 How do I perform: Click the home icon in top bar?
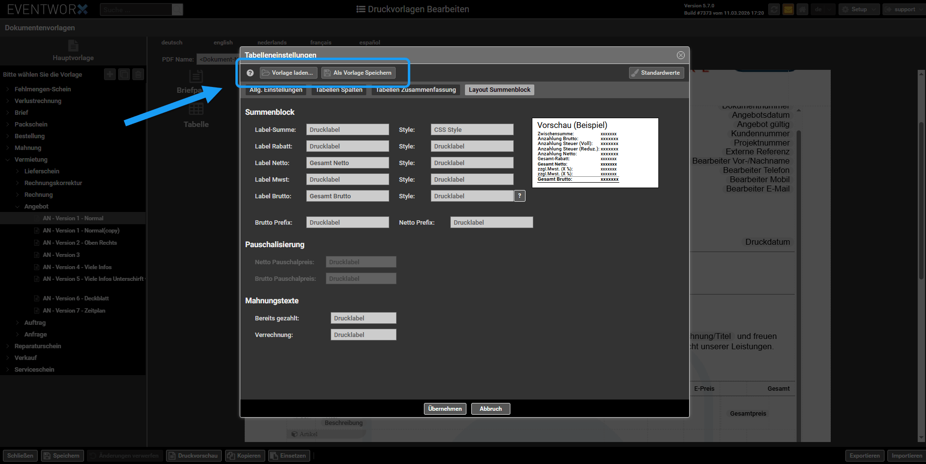802,9
